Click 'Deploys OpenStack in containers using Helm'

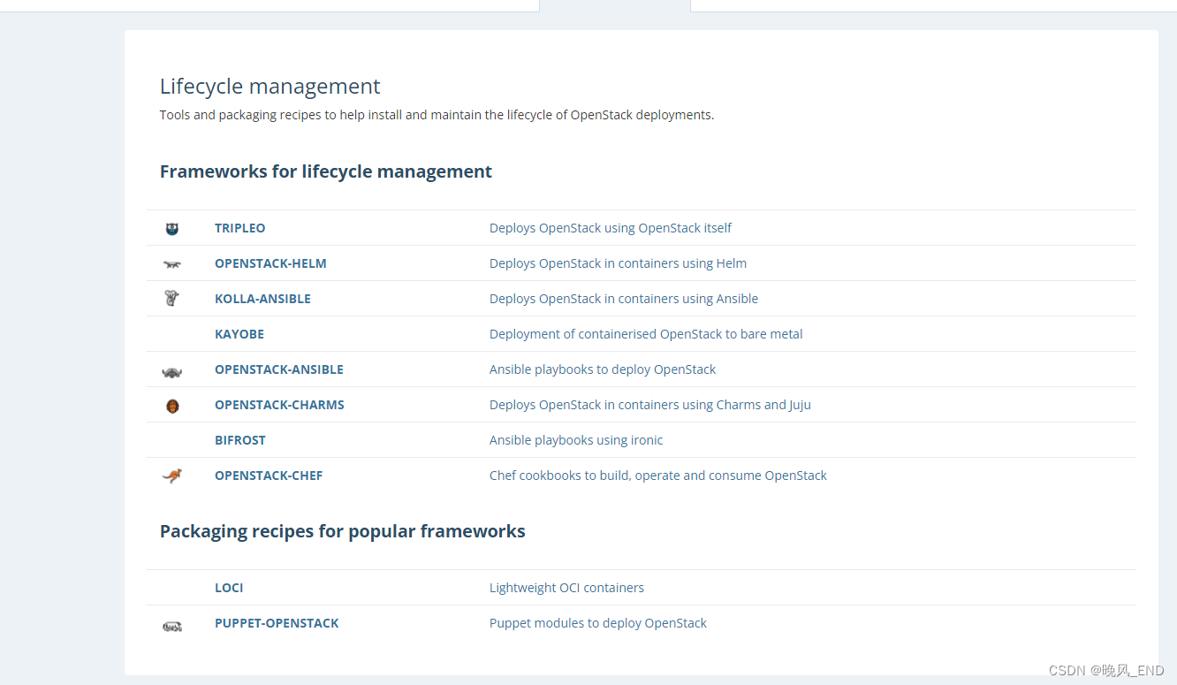(618, 263)
